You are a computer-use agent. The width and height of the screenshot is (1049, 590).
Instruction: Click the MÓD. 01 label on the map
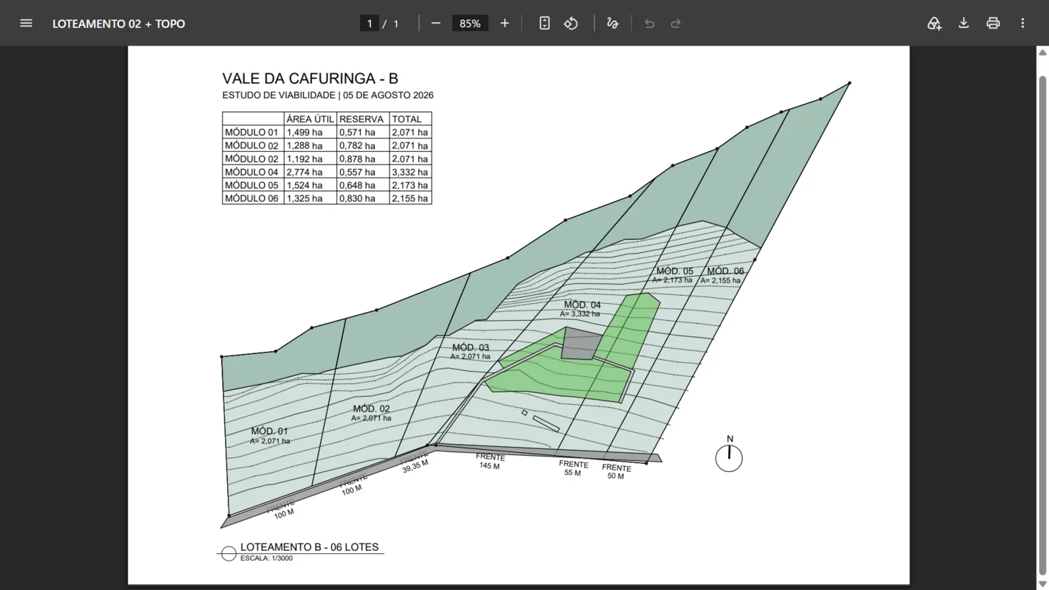(x=269, y=431)
